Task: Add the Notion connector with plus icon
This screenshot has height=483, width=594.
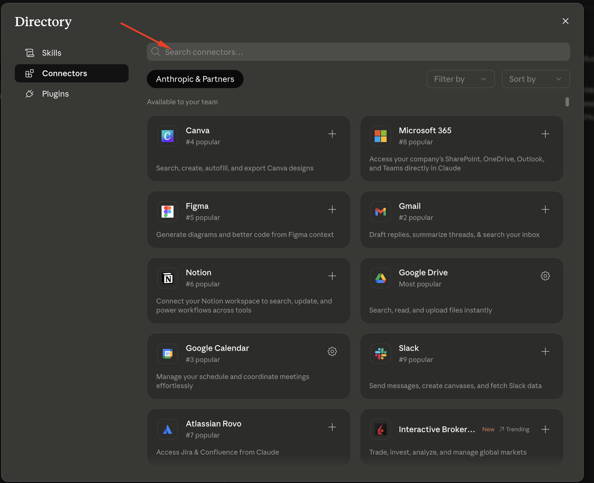Action: [x=332, y=276]
